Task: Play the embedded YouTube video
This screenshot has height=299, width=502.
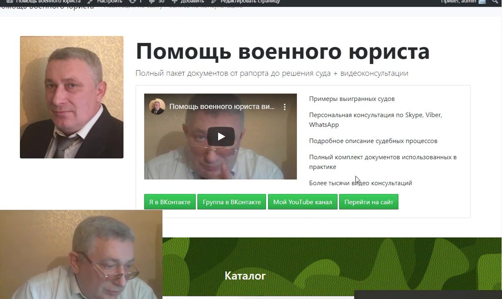Action: click(x=221, y=137)
